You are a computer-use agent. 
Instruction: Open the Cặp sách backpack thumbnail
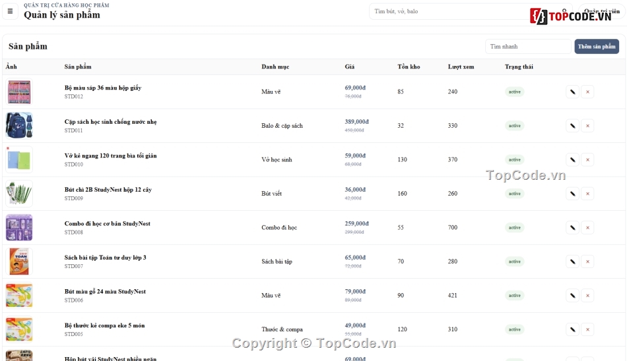(19, 125)
